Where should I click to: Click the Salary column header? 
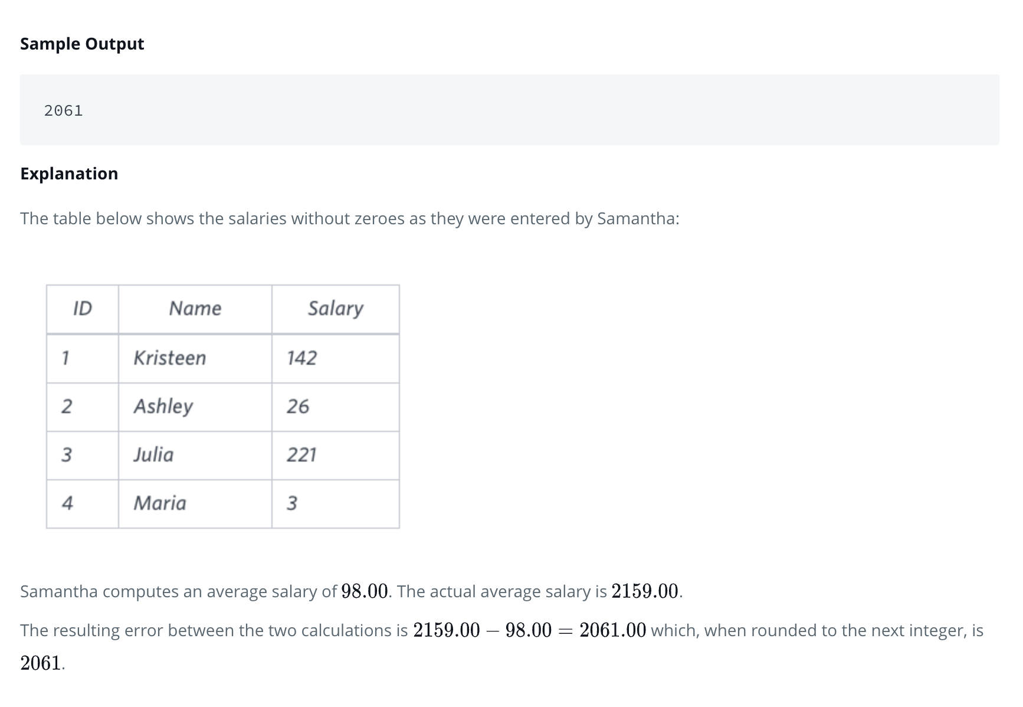pos(335,309)
